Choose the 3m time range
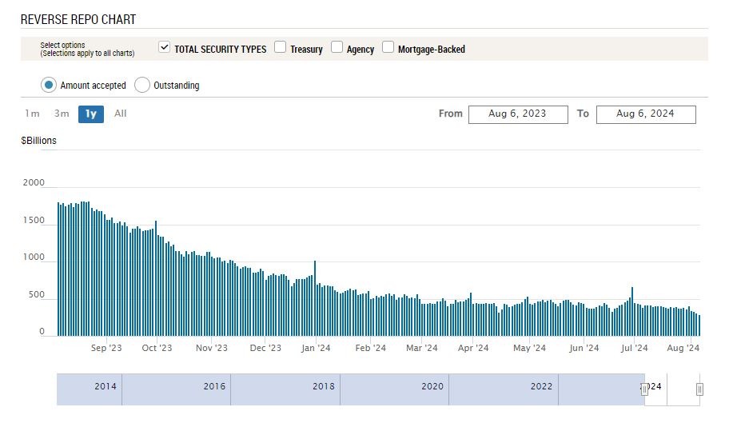Image resolution: width=733 pixels, height=423 pixels. click(62, 114)
